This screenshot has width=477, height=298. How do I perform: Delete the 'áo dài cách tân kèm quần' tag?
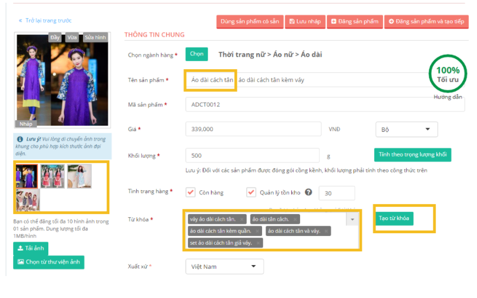tap(257, 231)
